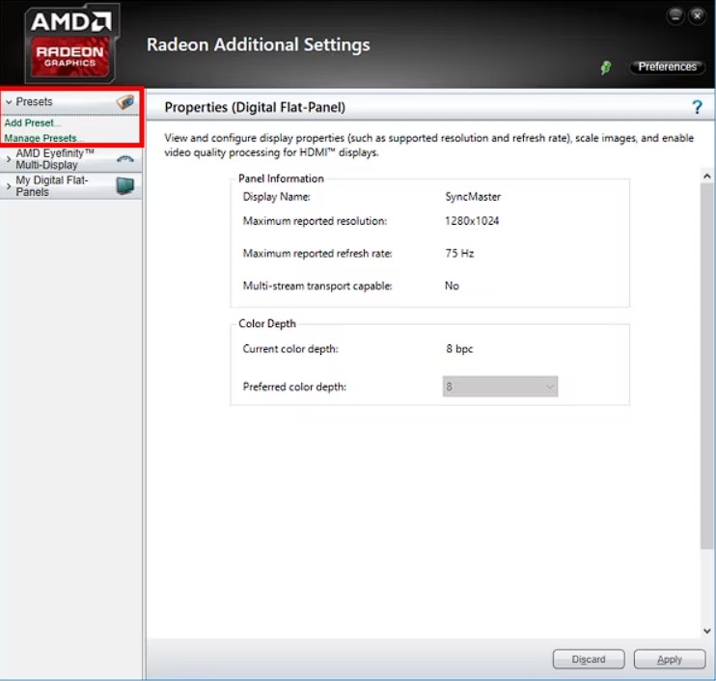Collapse the Presets section chevron

click(x=9, y=102)
